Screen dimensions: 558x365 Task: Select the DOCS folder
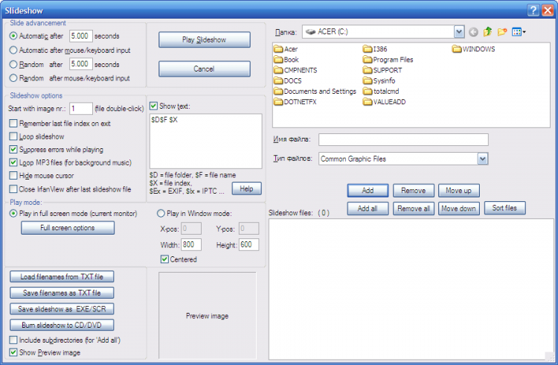point(287,81)
